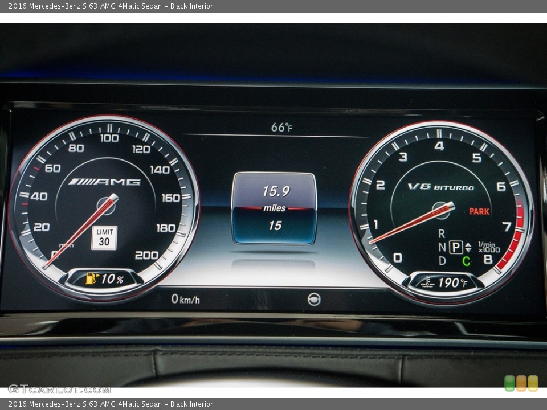Tap the 4 mark on tachometer
The width and height of the screenshot is (547, 410).
coord(439,146)
